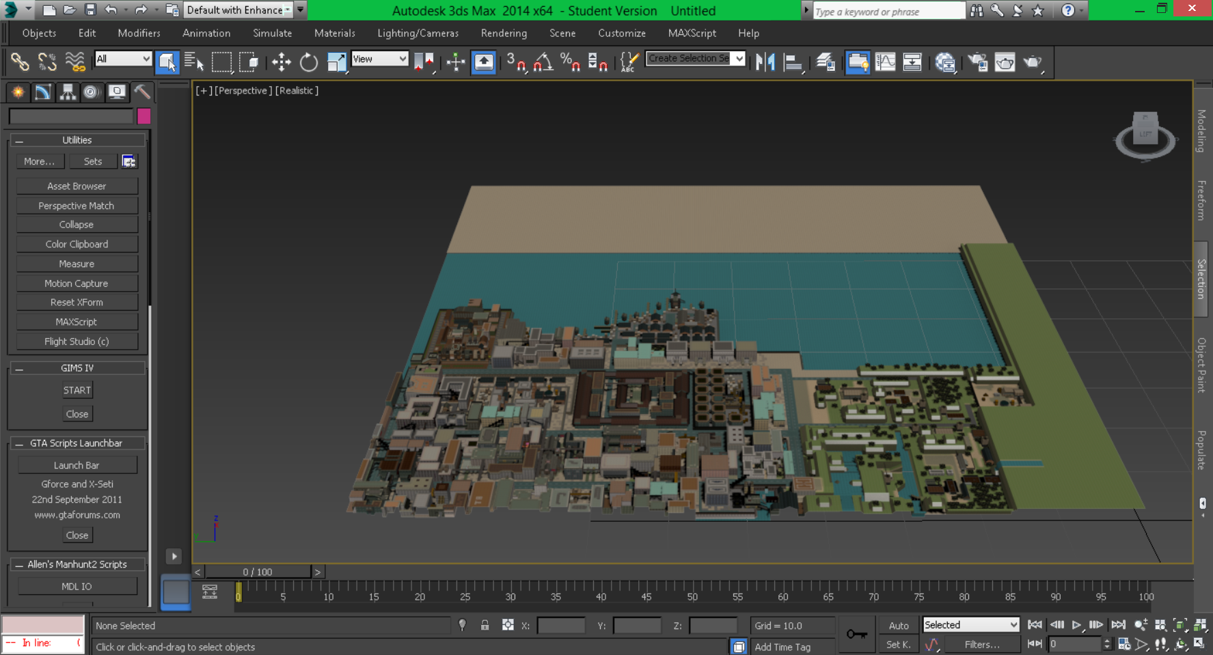This screenshot has height=655, width=1213.
Task: Click the Unlink Selection tool
Action: [x=47, y=62]
